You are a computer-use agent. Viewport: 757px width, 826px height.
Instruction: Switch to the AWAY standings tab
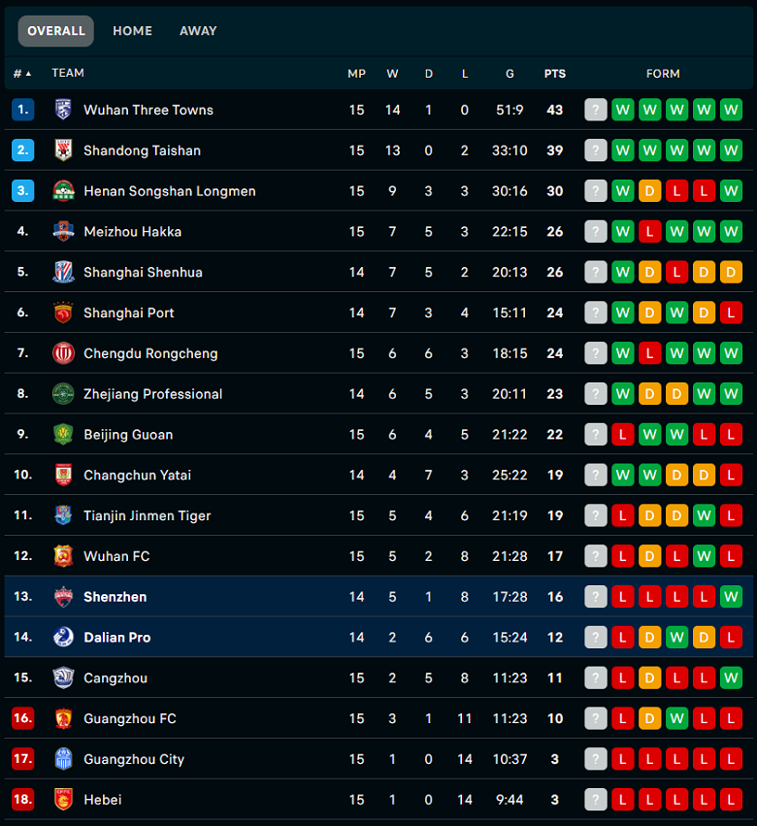198,31
